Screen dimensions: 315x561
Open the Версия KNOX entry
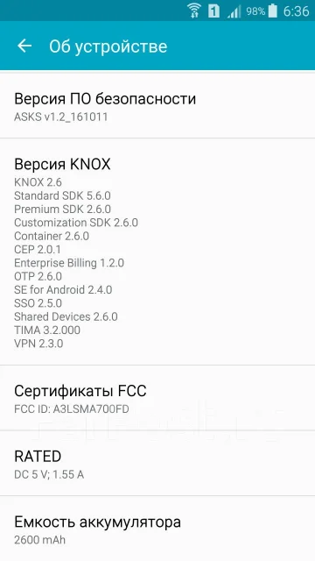click(x=157, y=252)
